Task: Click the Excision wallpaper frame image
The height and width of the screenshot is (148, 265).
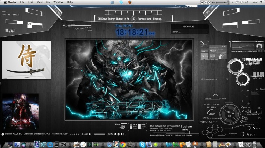Action: pyautogui.click(x=129, y=79)
